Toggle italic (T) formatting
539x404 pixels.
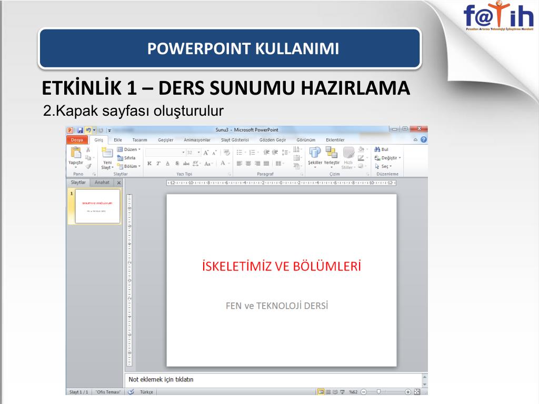(158, 164)
